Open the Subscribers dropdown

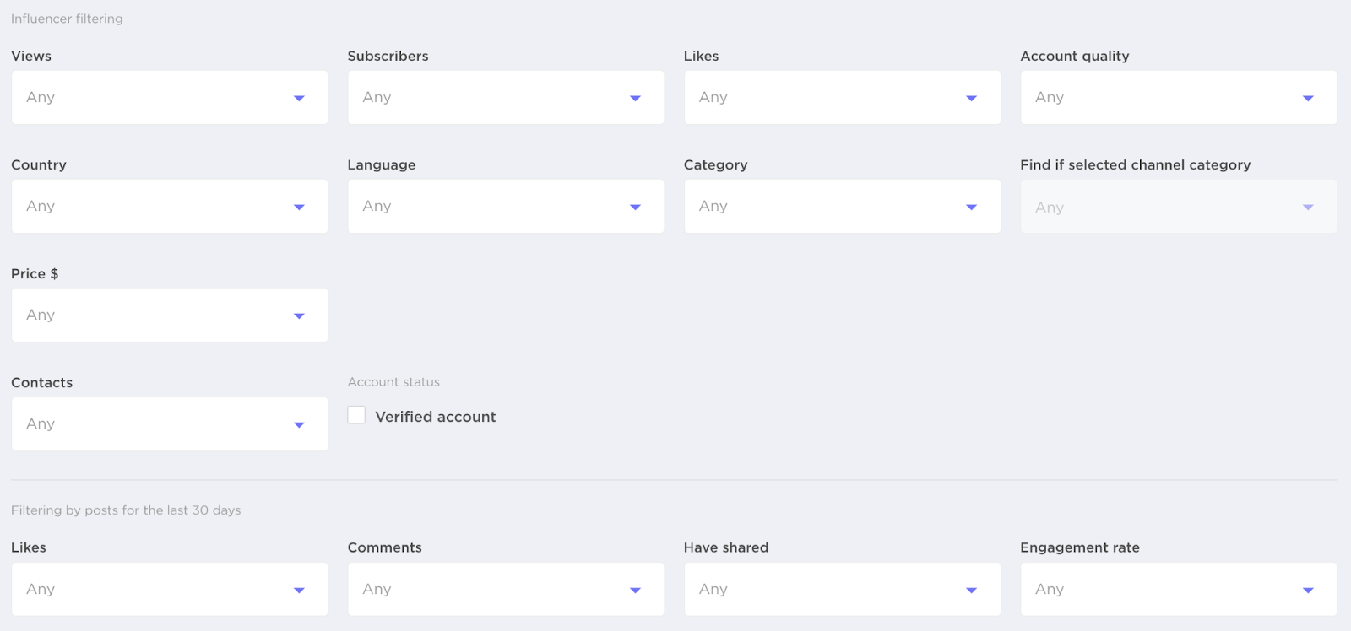click(506, 97)
